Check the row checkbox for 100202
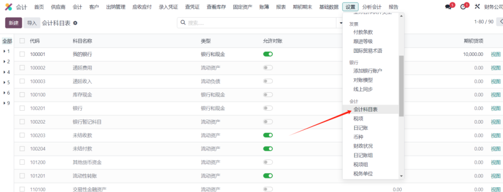Image resolution: width=503 pixels, height=192 pixels. 22,122
